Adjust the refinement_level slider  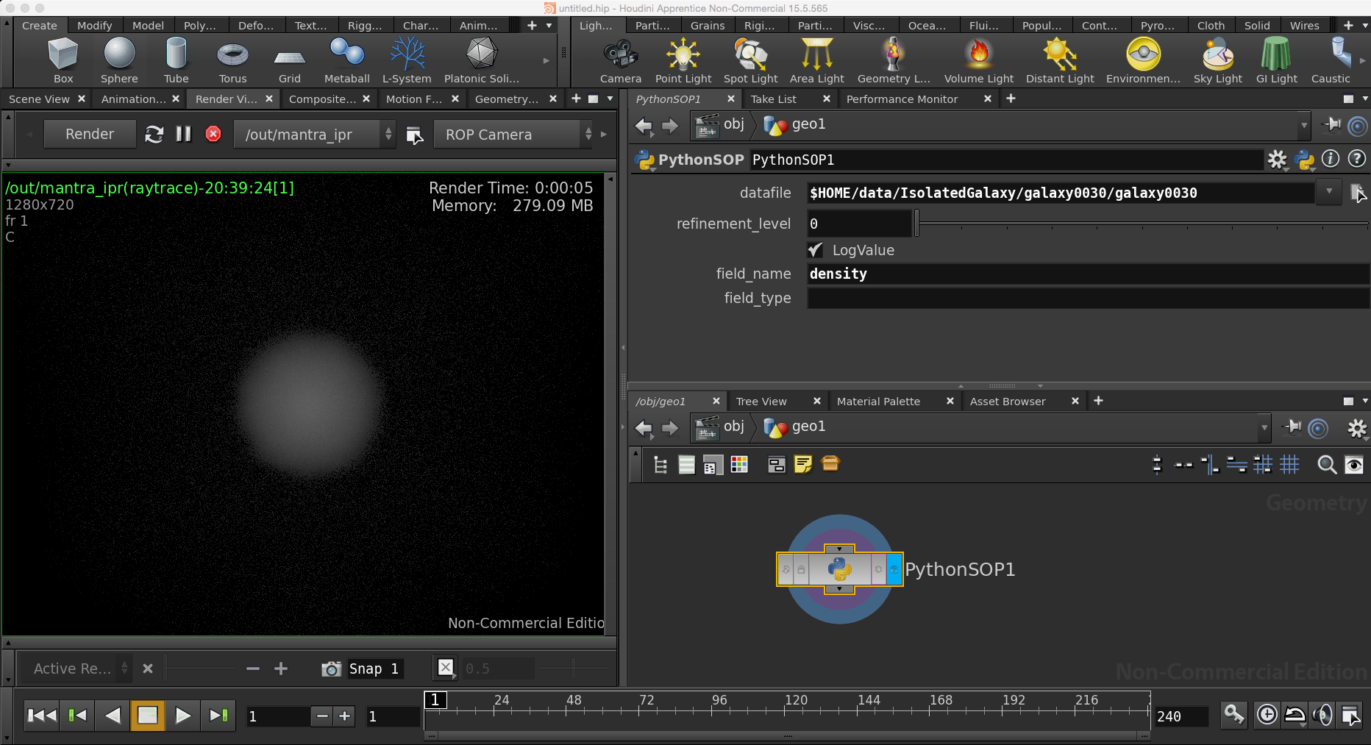[917, 224]
